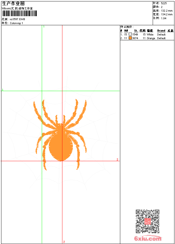175x244 pixels.
Task: Select the scale value 1.04
Action: (x=164, y=18)
